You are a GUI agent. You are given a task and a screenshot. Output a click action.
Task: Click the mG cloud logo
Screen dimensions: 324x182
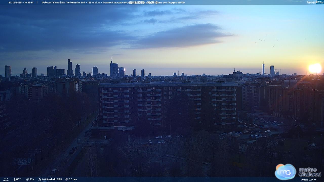[285, 172]
